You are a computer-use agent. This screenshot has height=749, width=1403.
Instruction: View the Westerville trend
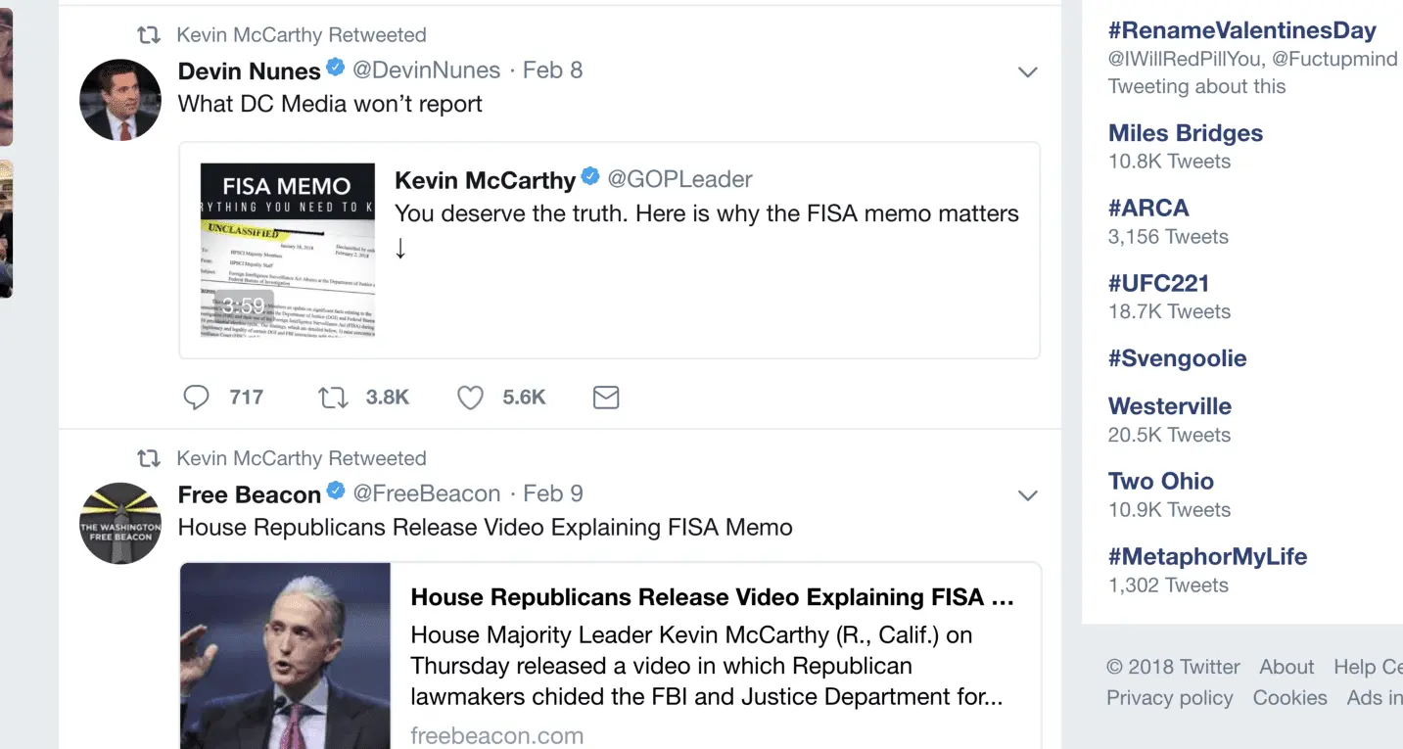(x=1169, y=405)
